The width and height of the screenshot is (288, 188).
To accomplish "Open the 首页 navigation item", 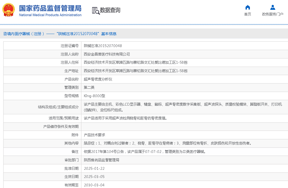I will [247, 14].
